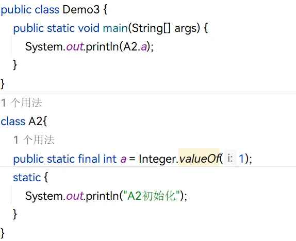296x241 pixels.
Task: Click the 'i:' parameter hint
Action: pyautogui.click(x=230, y=158)
